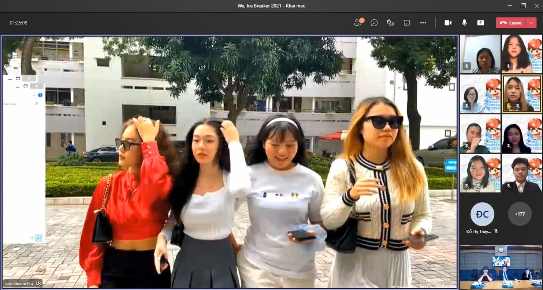Select the participant tile with plain room background
The image size is (543, 290).
pos(480,54)
